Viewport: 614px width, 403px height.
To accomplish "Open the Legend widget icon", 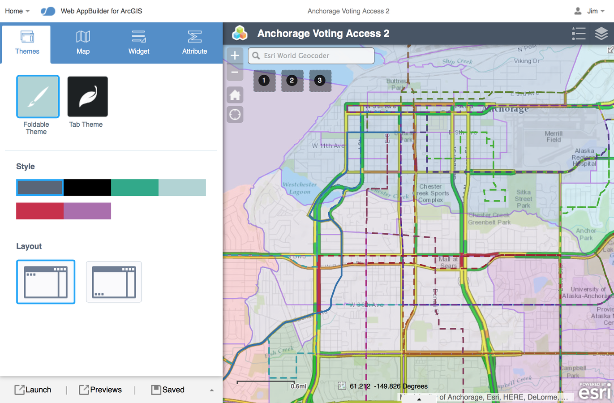I will [579, 34].
